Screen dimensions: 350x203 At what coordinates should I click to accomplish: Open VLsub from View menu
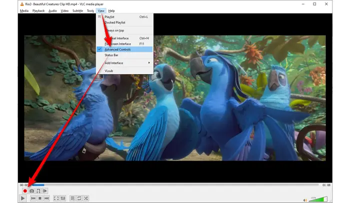pos(124,71)
